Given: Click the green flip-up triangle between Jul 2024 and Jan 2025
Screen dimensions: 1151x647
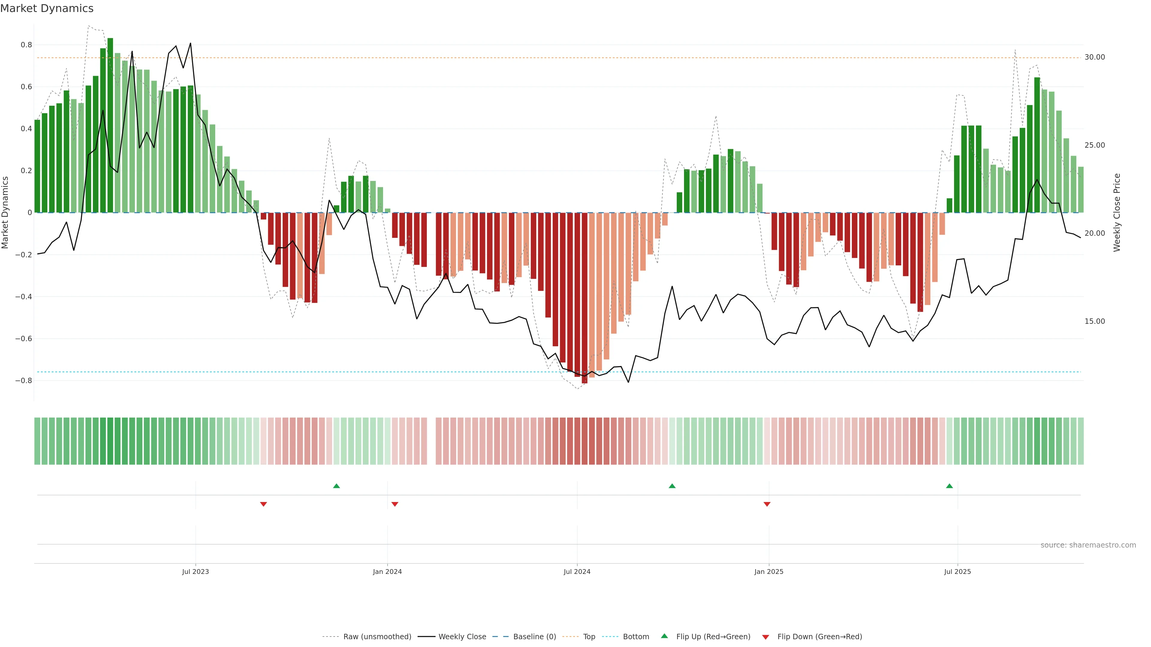Looking at the screenshot, I should click(672, 486).
